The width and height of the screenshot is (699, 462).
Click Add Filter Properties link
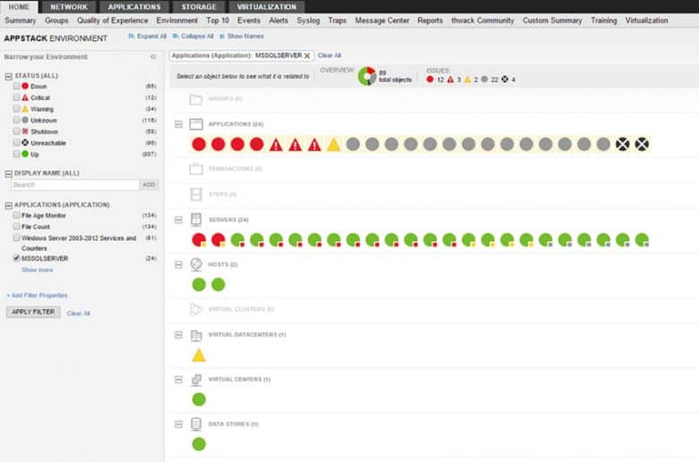[37, 295]
